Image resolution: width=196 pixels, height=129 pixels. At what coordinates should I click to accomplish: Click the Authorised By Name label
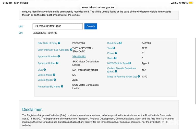click(x=49, y=87)
